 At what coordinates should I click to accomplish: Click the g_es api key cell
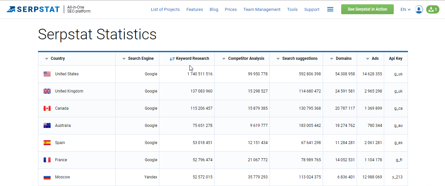[398, 143]
